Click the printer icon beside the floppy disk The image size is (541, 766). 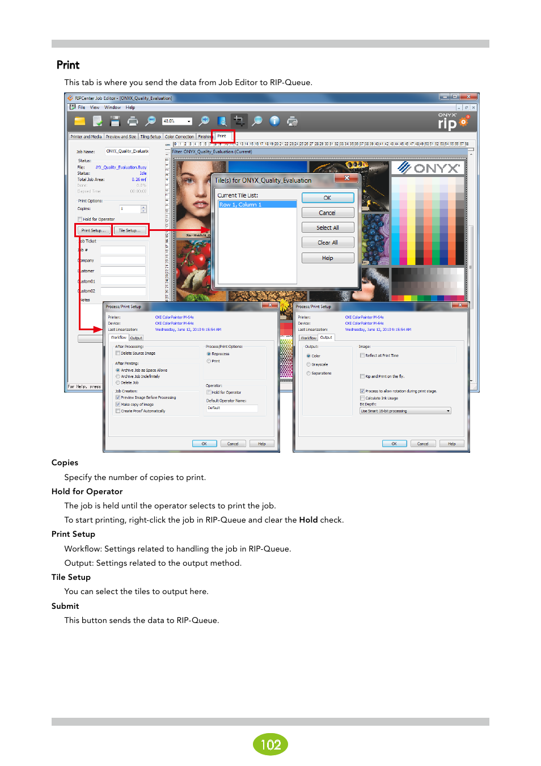point(133,121)
